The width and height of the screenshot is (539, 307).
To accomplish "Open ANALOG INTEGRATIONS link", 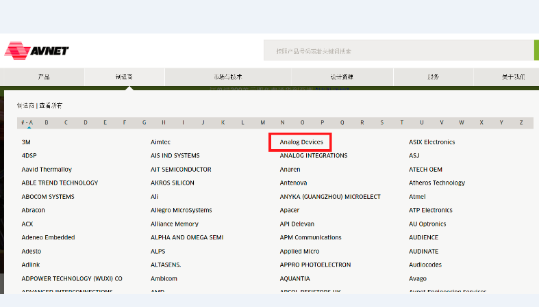I will point(314,156).
